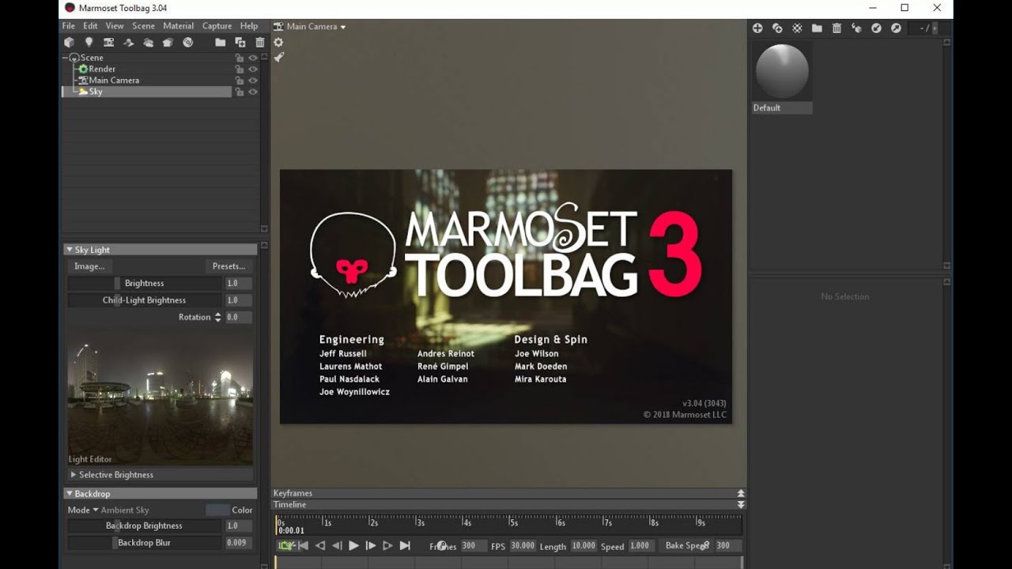The width and height of the screenshot is (1012, 569).
Task: Step back one frame
Action: click(337, 545)
